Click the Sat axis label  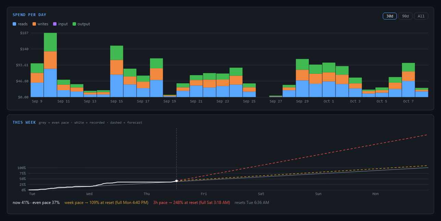(261, 194)
